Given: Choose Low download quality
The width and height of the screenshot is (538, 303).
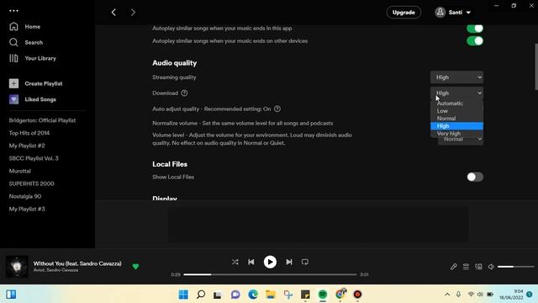Looking at the screenshot, I should [456, 111].
